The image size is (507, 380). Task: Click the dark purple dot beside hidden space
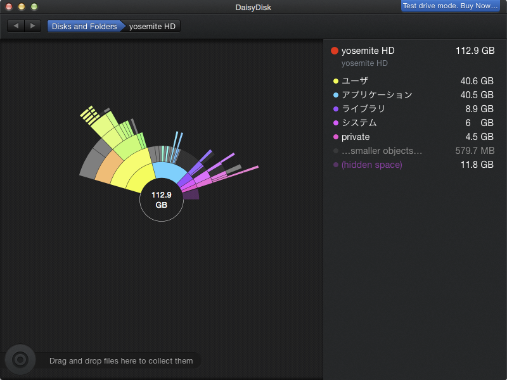coord(336,165)
